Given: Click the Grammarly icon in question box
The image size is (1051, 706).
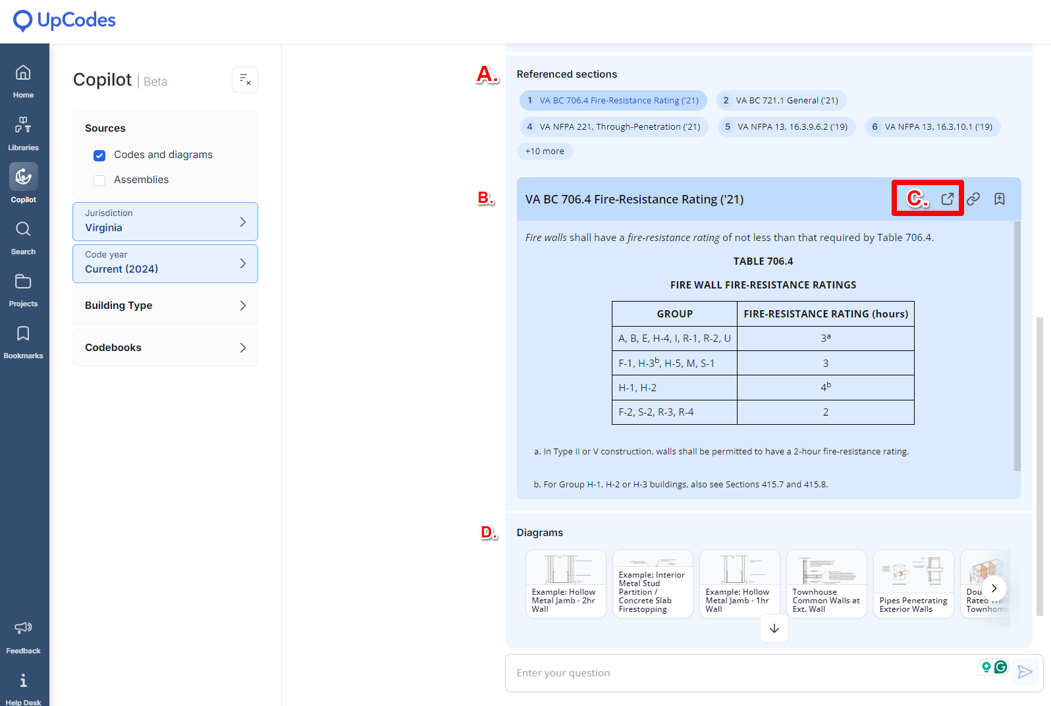Looking at the screenshot, I should click(1001, 667).
